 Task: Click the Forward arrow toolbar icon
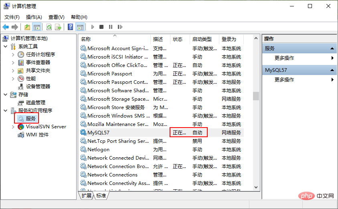point(15,27)
